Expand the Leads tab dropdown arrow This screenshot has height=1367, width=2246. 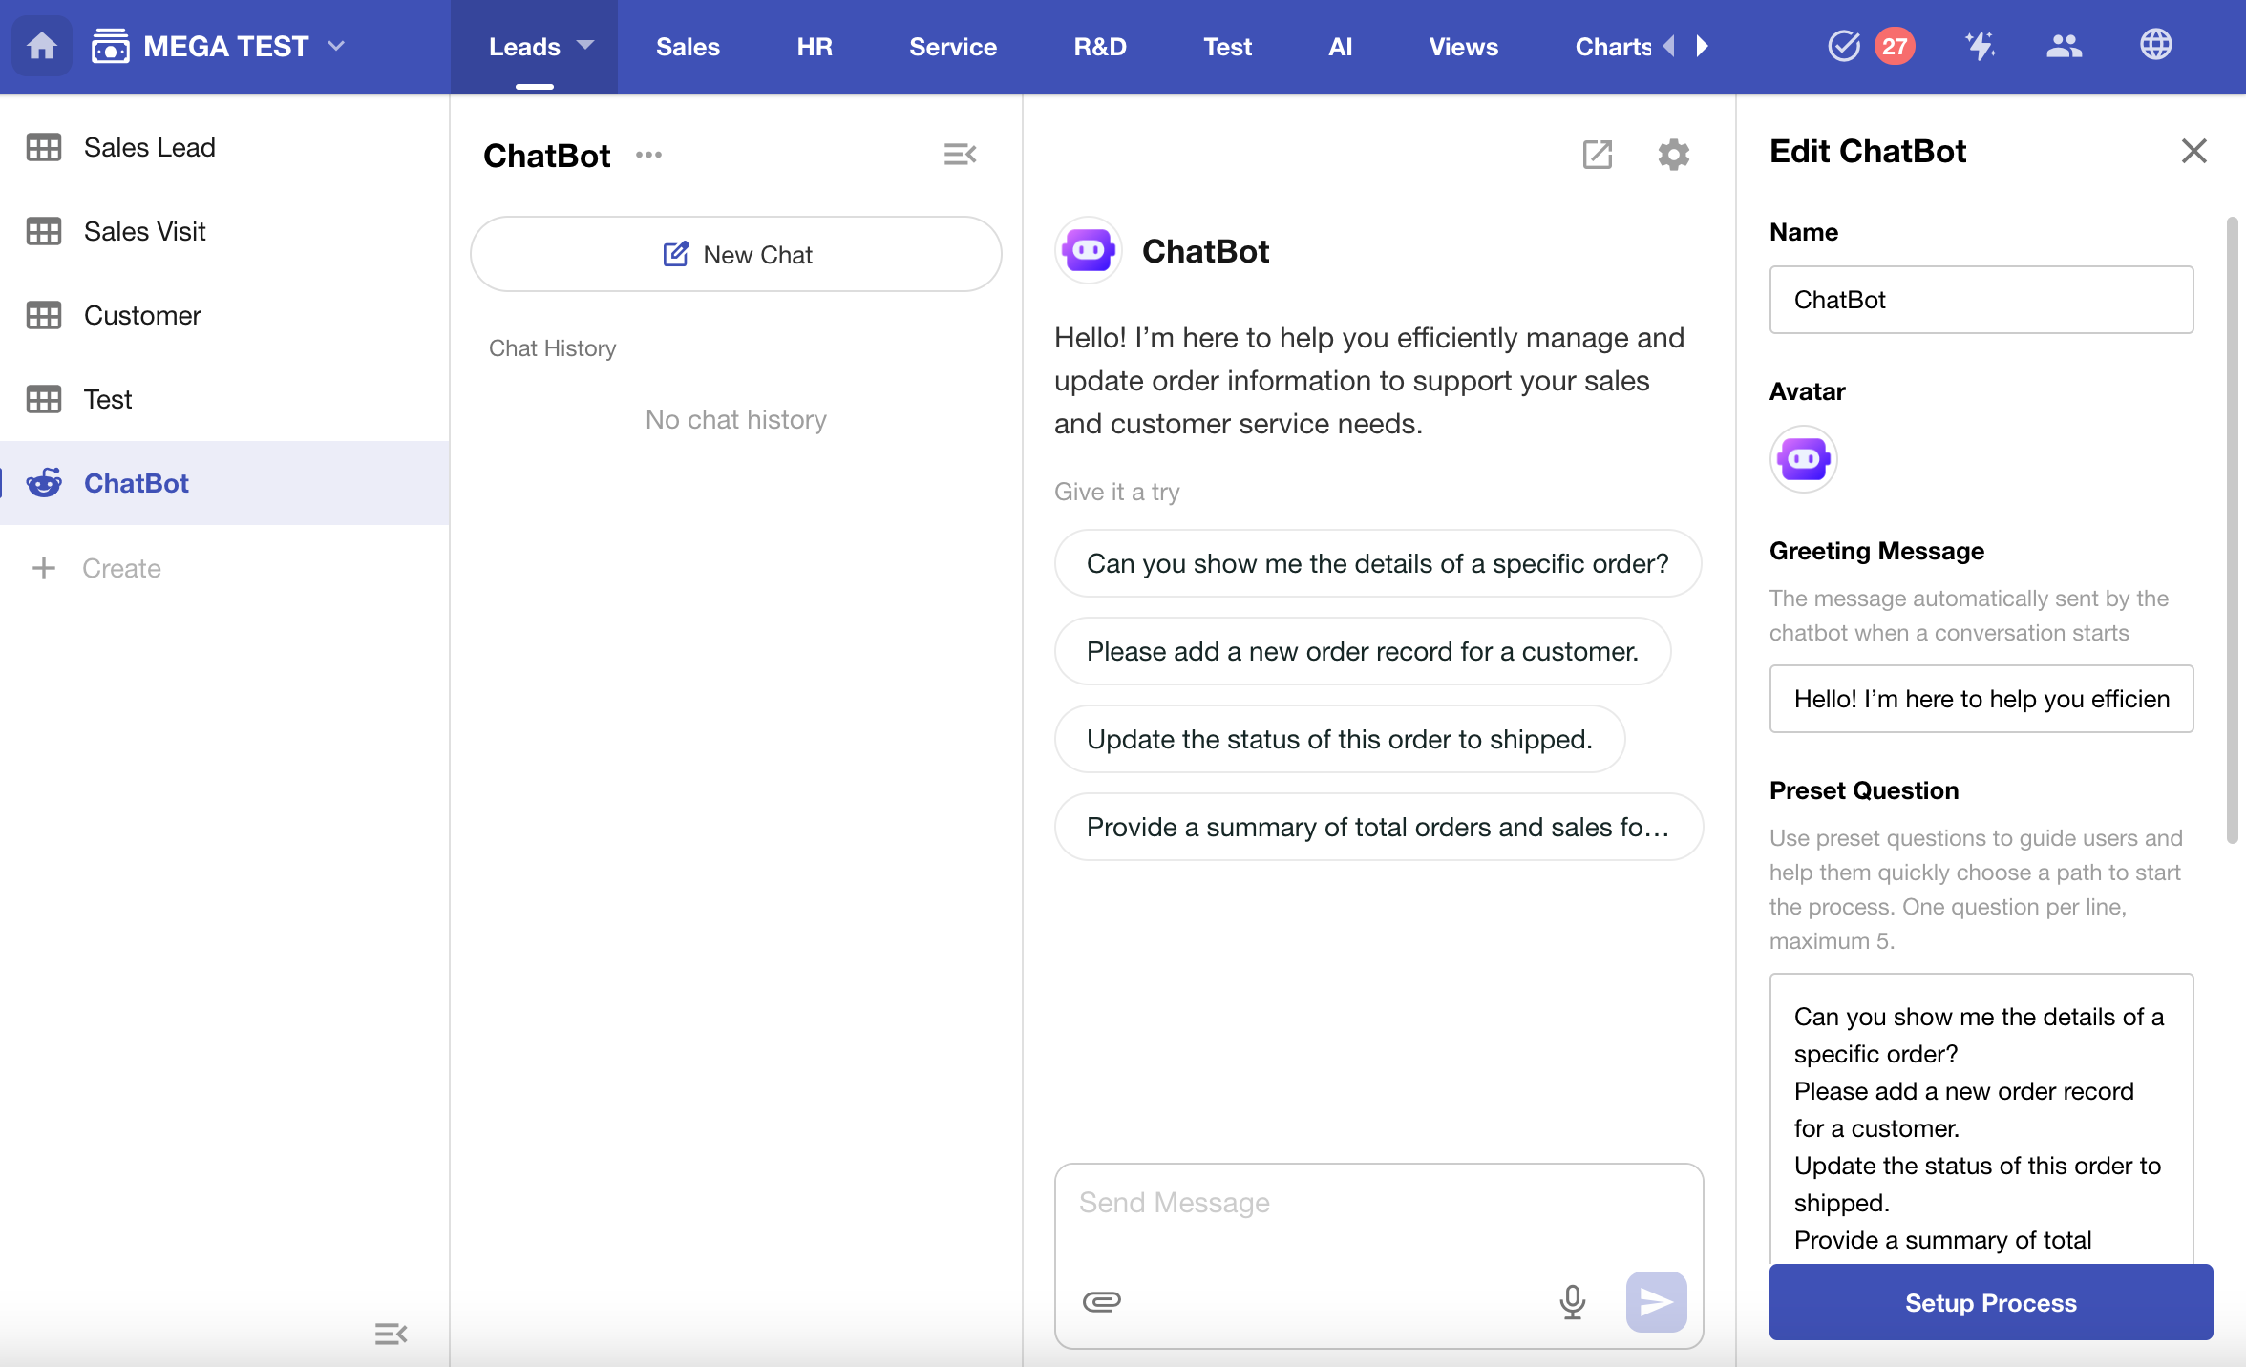[x=585, y=46]
